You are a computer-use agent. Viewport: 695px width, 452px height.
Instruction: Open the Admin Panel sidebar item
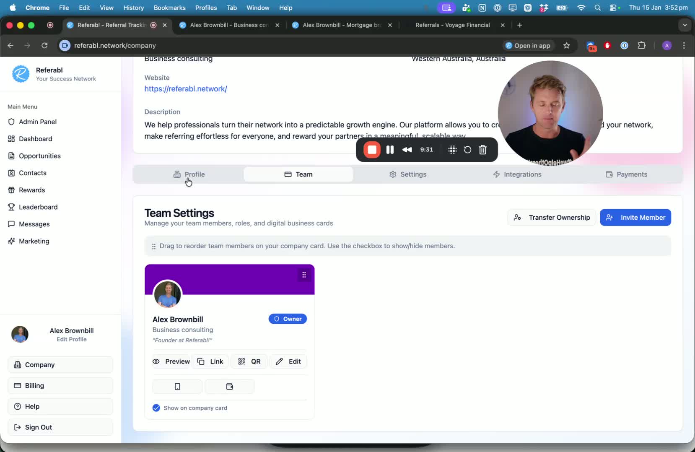pyautogui.click(x=32, y=122)
